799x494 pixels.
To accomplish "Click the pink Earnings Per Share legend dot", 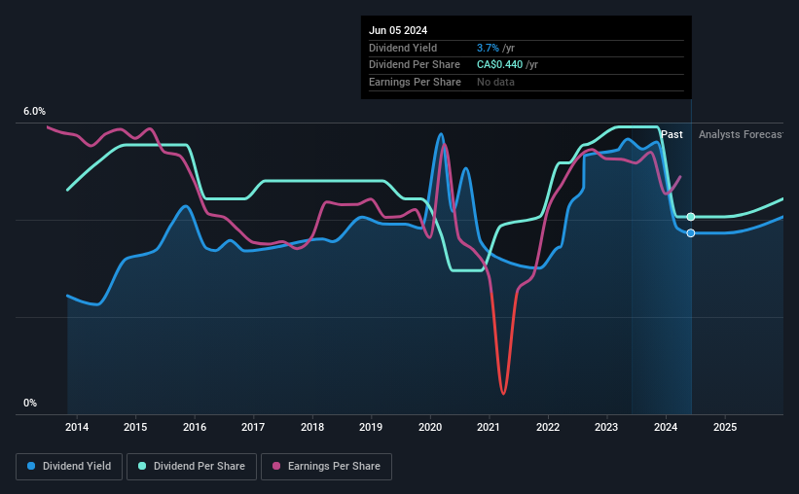I will pos(276,466).
